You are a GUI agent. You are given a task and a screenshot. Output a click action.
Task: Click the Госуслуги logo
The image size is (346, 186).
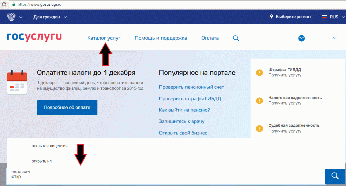pos(34,37)
